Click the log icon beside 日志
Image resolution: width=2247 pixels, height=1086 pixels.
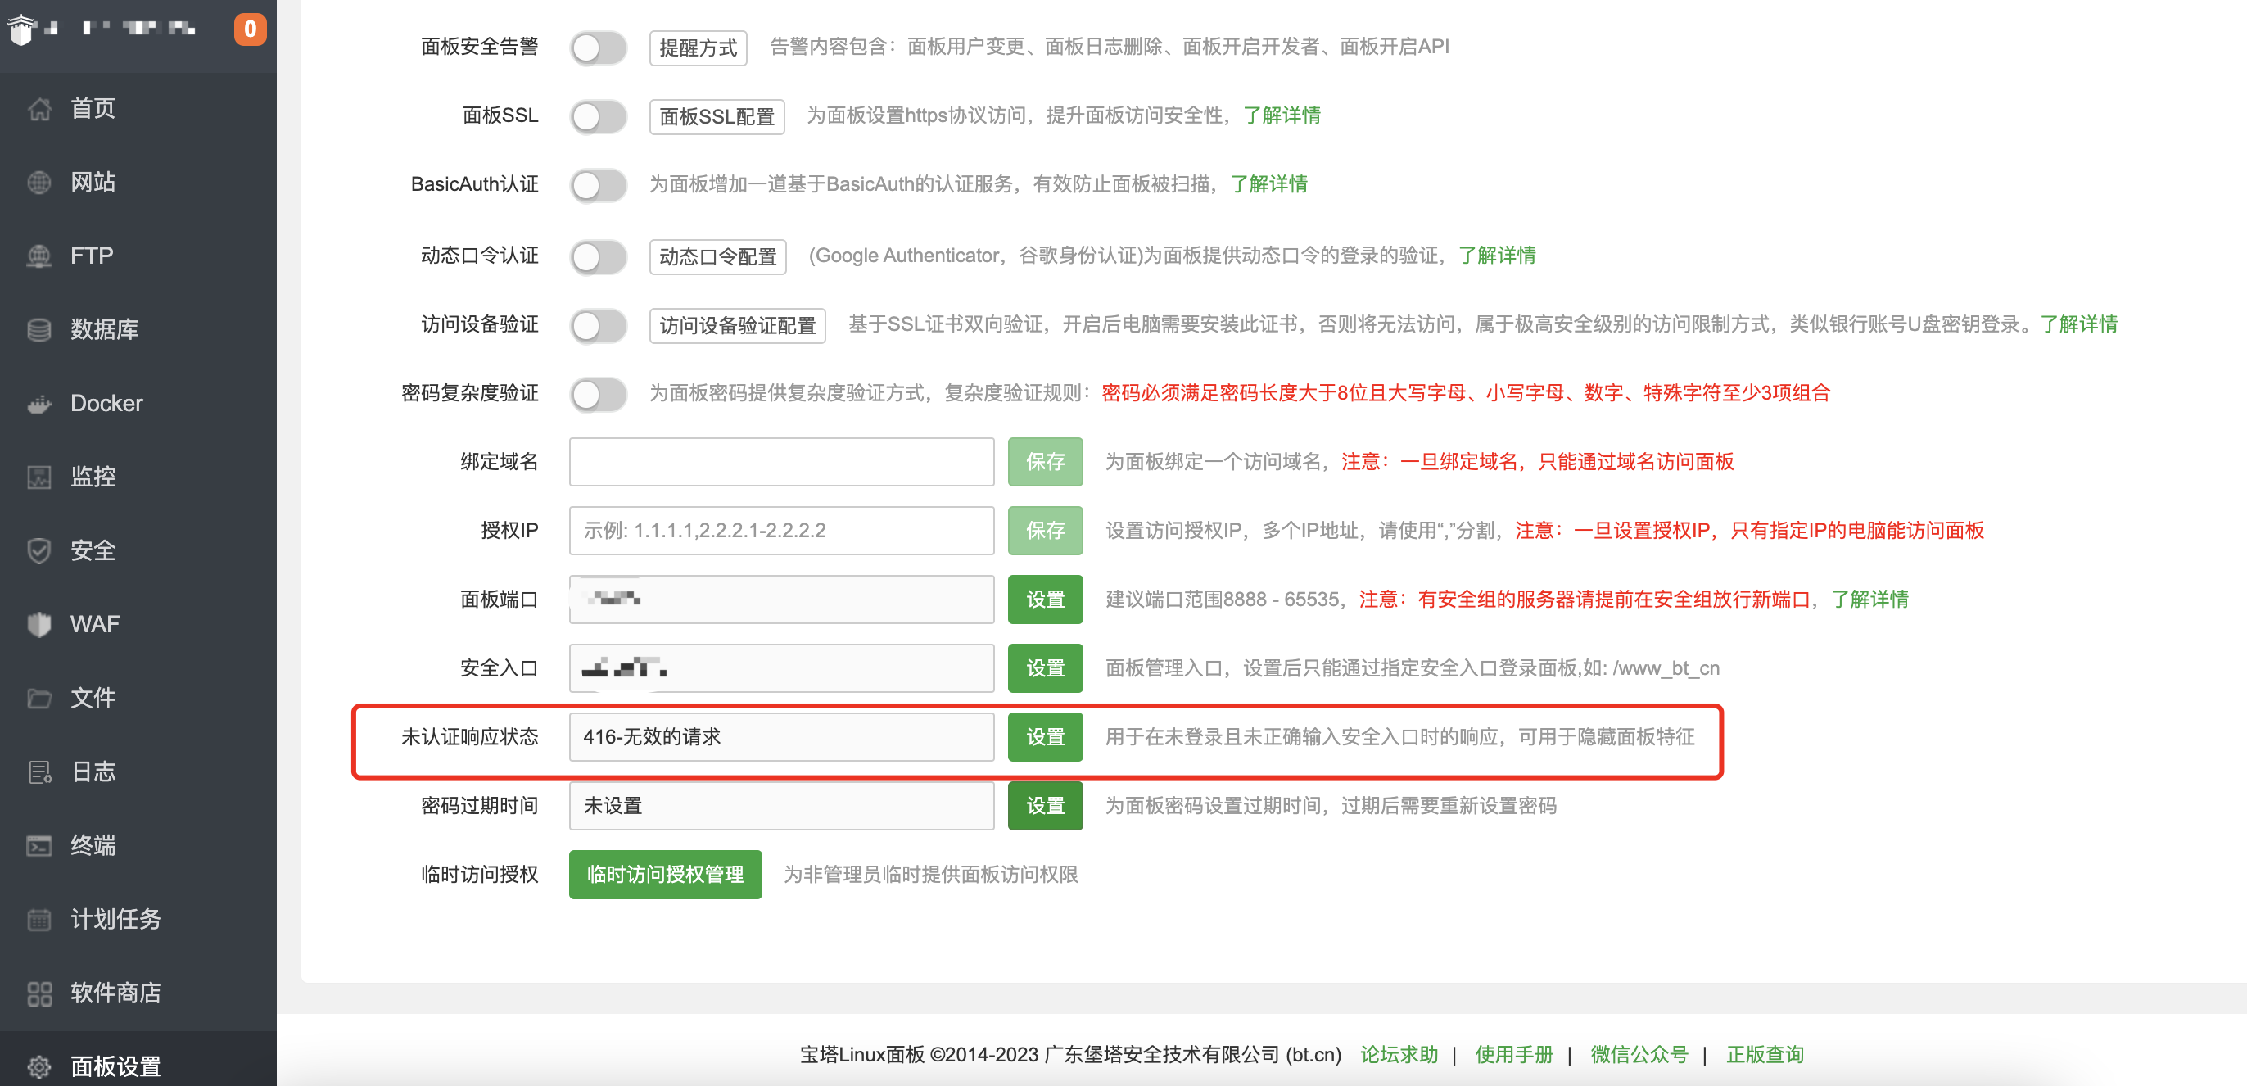[x=39, y=772]
